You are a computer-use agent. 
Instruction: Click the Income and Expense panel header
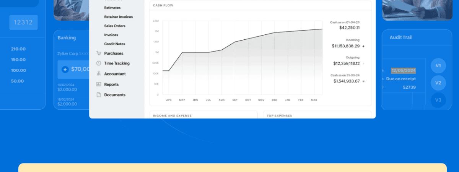[x=172, y=115]
